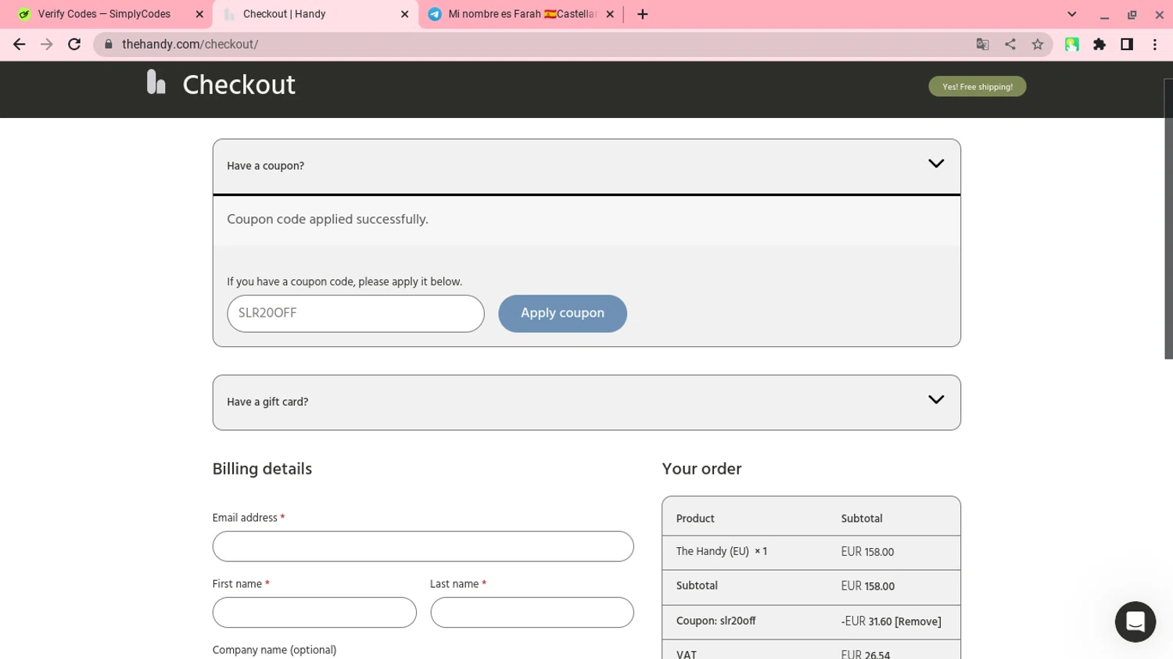1173x659 pixels.
Task: Open the tab search dropdown arrow
Action: coord(1071,14)
